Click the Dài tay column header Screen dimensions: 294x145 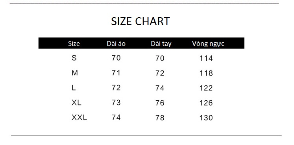(161, 43)
